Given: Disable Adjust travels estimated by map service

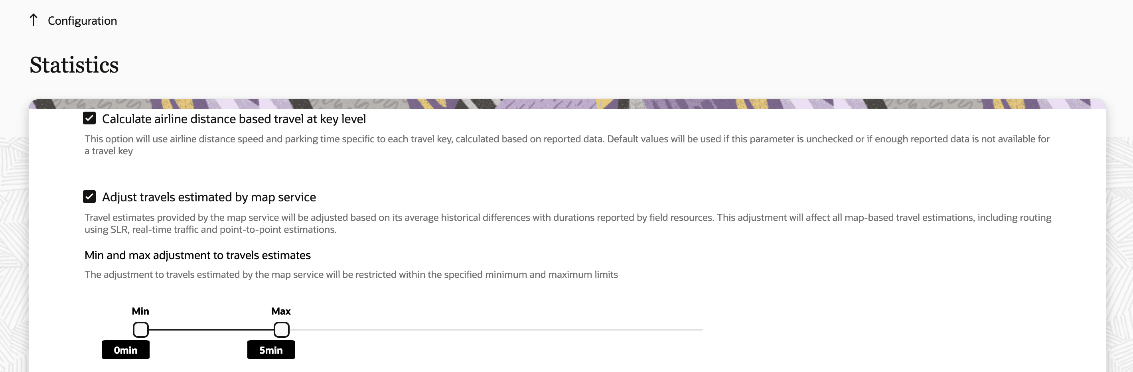Looking at the screenshot, I should [x=89, y=197].
